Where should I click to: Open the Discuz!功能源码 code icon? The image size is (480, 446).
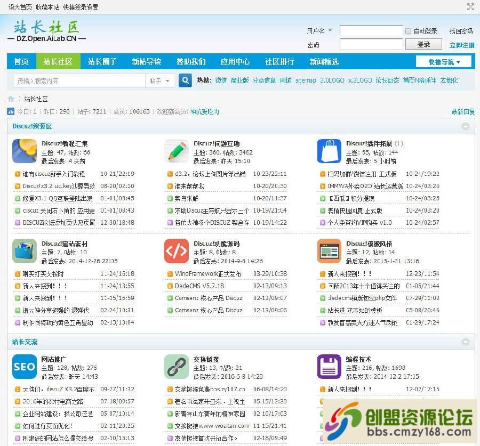tap(177, 251)
